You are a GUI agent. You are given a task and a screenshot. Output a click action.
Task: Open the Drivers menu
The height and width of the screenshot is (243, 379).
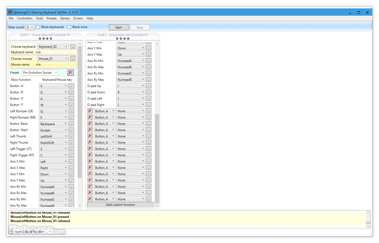pyautogui.click(x=78, y=18)
